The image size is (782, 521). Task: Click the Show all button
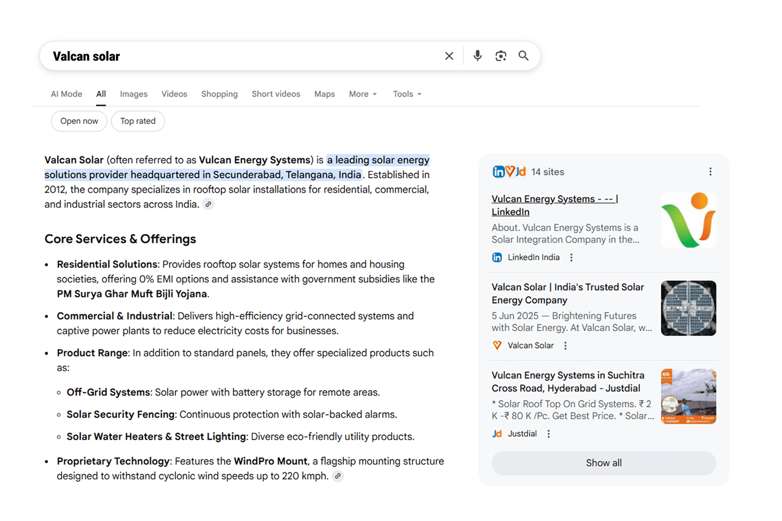click(x=603, y=463)
